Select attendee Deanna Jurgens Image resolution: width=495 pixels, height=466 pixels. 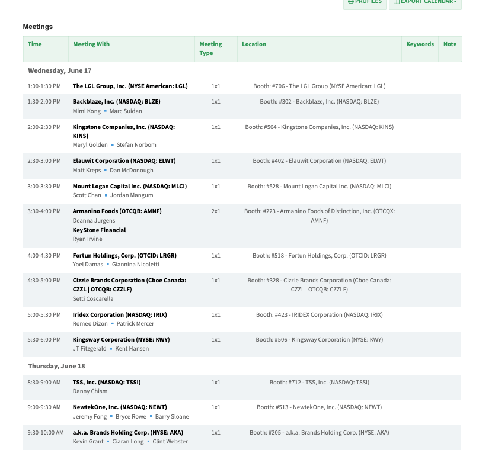click(x=94, y=221)
